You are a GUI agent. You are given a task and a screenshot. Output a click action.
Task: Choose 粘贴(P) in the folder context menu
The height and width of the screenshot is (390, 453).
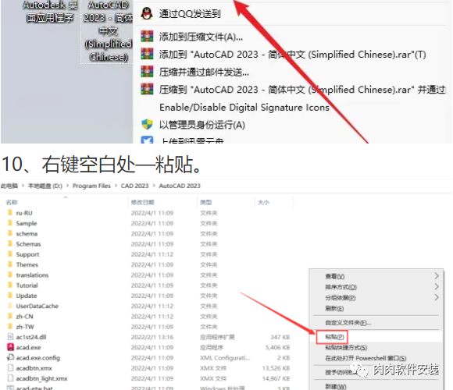click(x=334, y=337)
